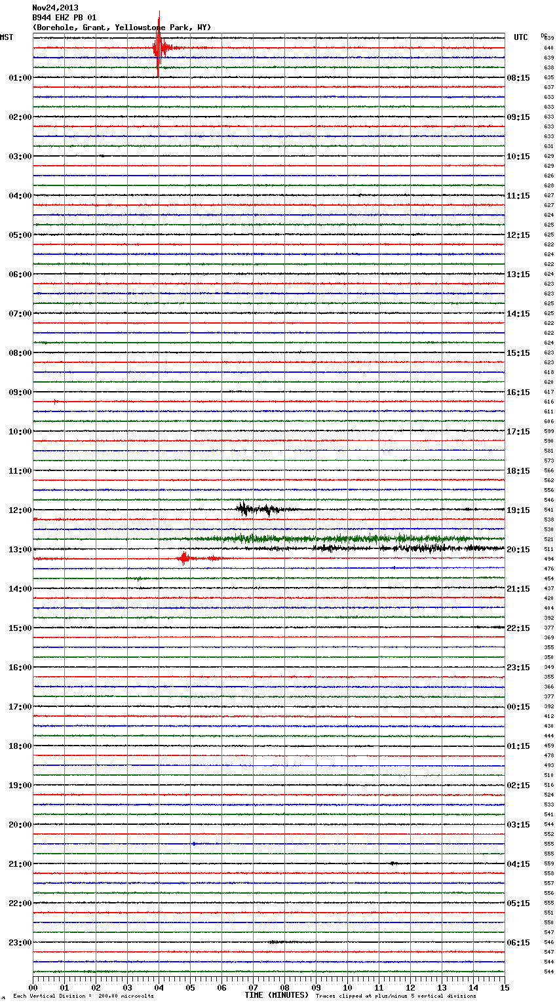This screenshot has height=1005, width=557.
Task: Click the MST column header
Action: (7, 37)
